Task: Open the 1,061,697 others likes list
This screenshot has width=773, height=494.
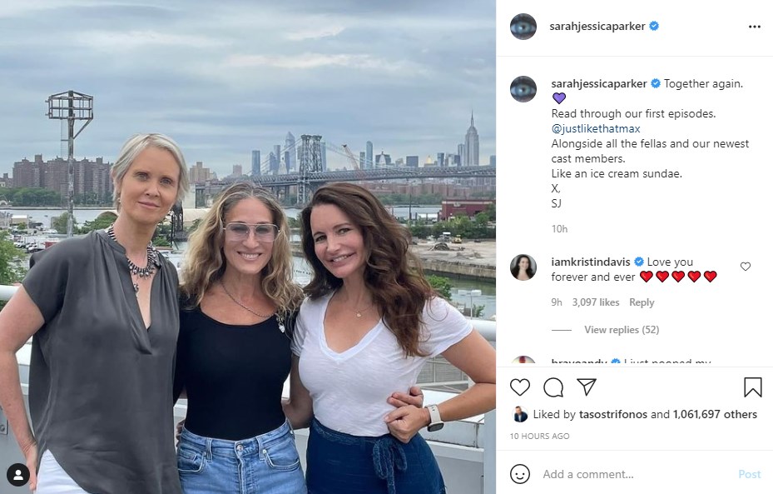Action: [x=716, y=414]
